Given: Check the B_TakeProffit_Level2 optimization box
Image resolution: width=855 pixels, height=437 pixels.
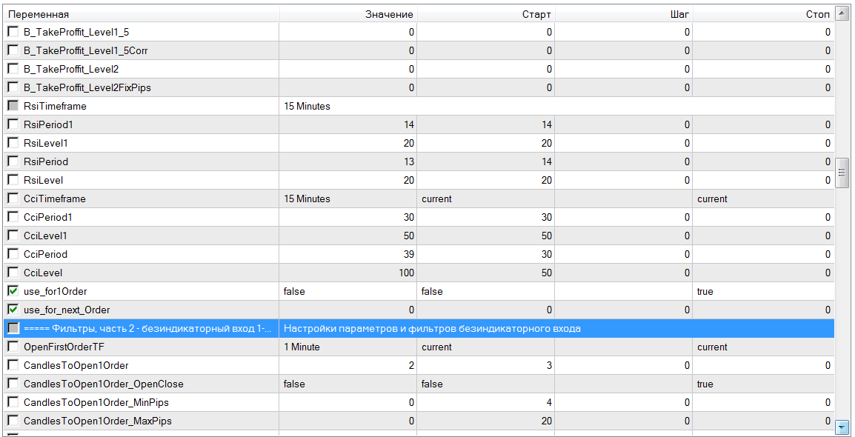Looking at the screenshot, I should coord(12,69).
